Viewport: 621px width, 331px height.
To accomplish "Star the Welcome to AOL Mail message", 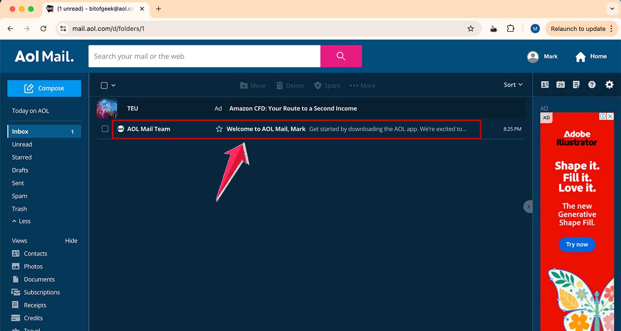I will tap(219, 129).
